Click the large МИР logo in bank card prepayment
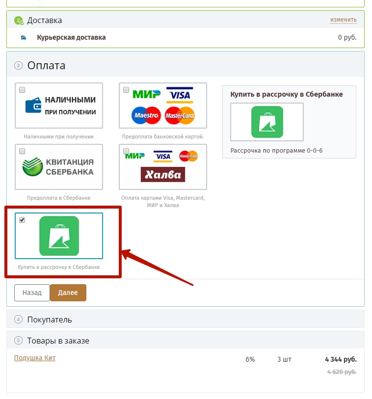The width and height of the screenshot is (372, 399). 147,94
